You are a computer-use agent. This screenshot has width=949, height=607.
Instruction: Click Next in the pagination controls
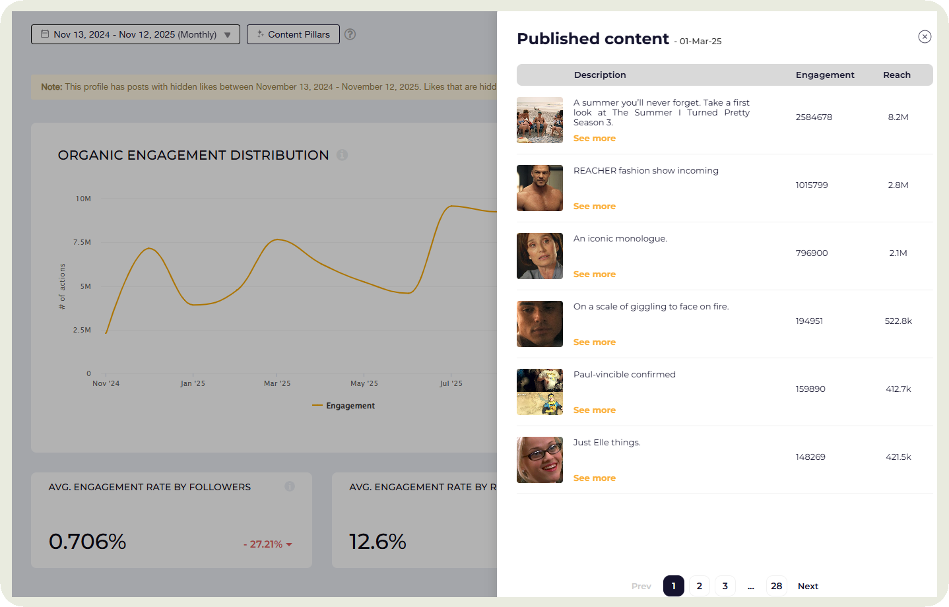(x=808, y=586)
